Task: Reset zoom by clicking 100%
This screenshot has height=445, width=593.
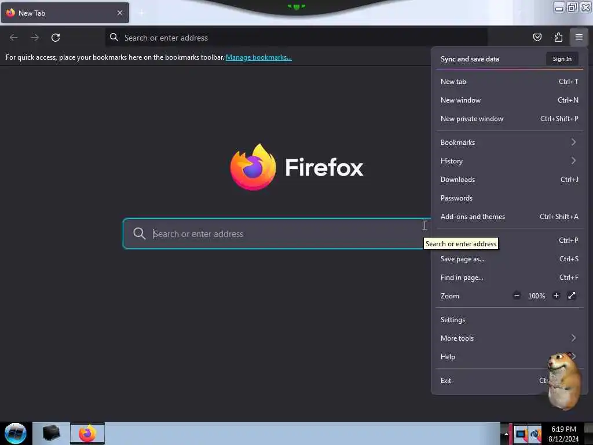Action: click(x=536, y=296)
